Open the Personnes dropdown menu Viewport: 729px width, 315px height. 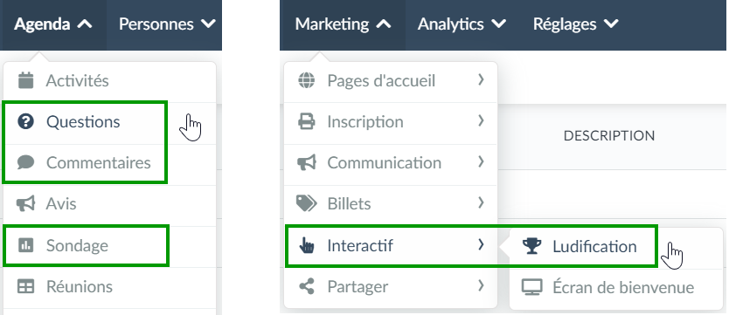pos(167,24)
